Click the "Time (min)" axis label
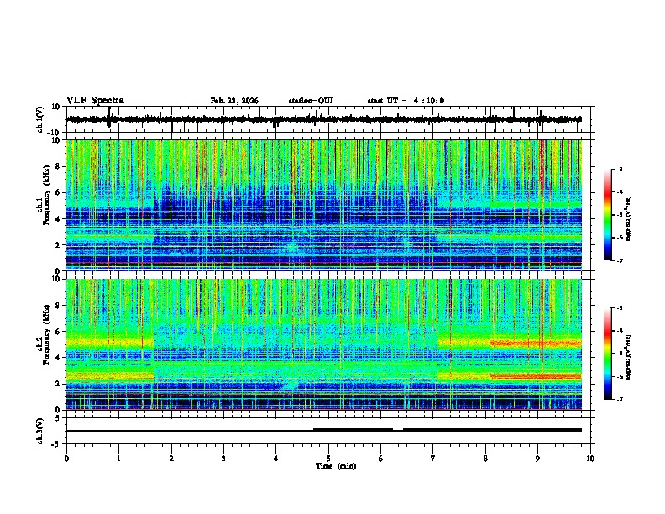 pos(336,466)
